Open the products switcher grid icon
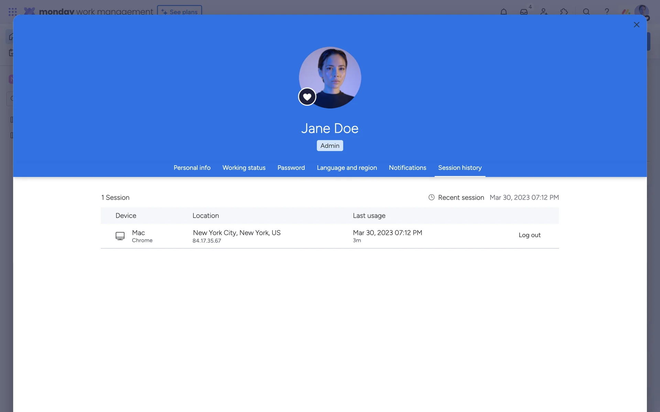This screenshot has height=412, width=660. [x=13, y=12]
